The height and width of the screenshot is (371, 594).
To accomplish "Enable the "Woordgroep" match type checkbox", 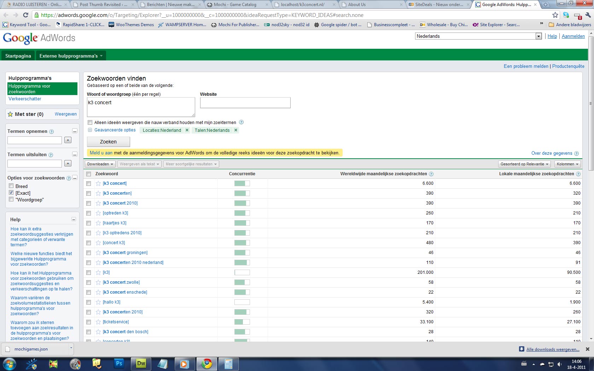I will coord(11,199).
